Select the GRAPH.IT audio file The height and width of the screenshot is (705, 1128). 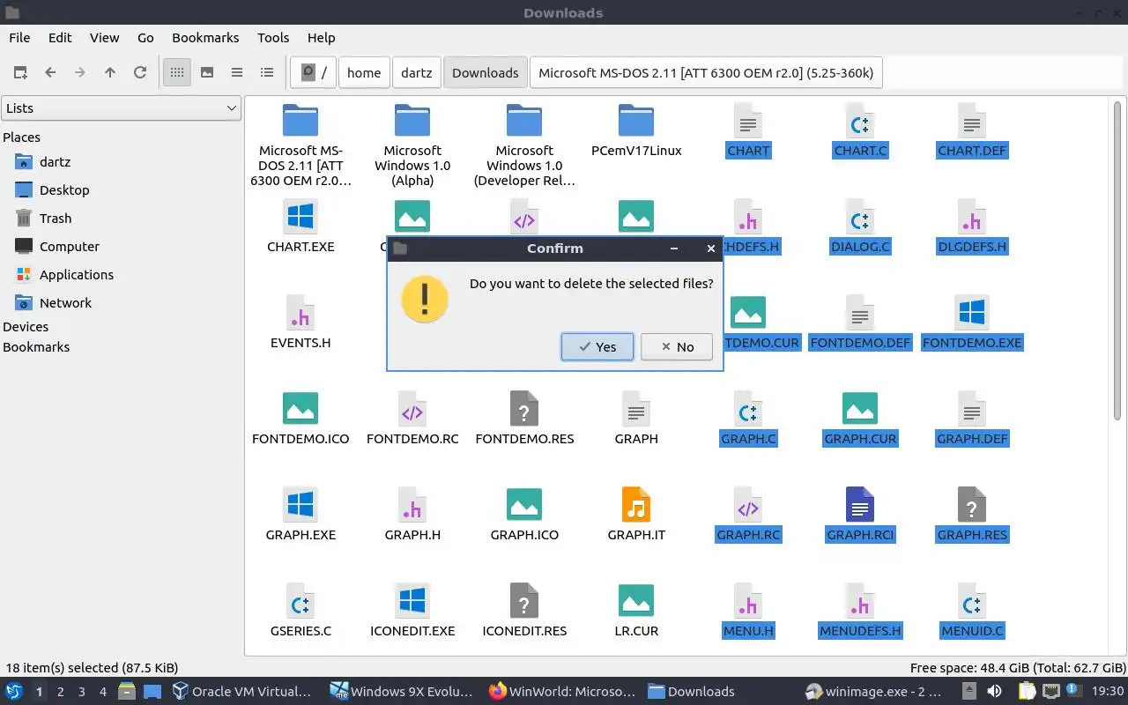(x=636, y=515)
